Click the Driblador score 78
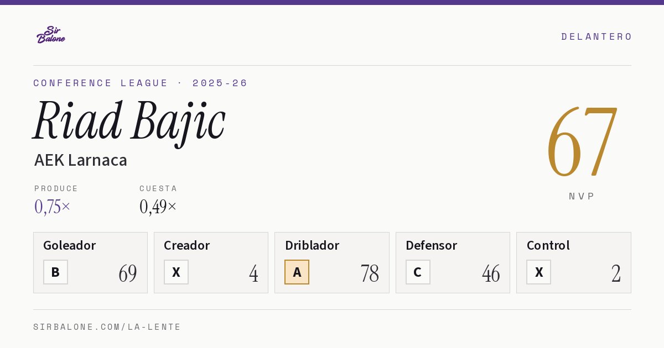 point(370,273)
